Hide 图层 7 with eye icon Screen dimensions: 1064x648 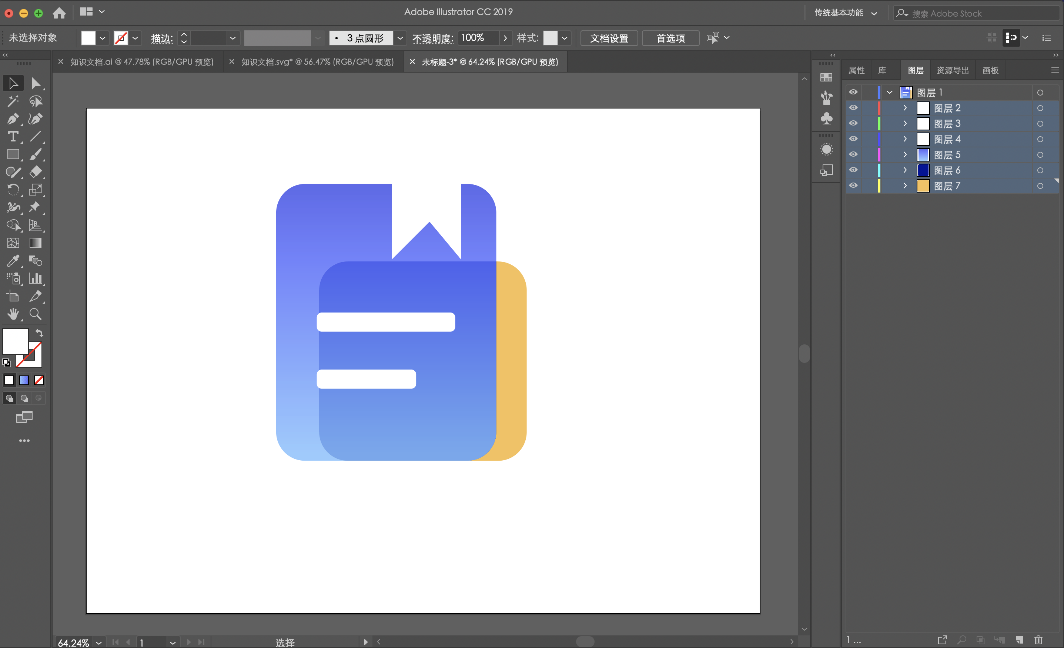853,185
